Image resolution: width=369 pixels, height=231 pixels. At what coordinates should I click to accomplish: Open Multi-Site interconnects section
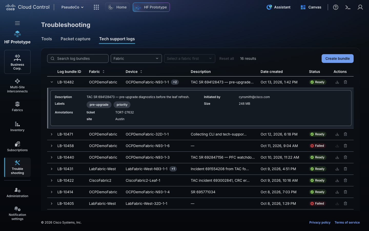click(17, 86)
